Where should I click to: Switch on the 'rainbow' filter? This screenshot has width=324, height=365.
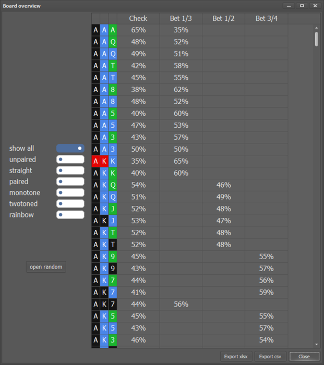tap(70, 215)
